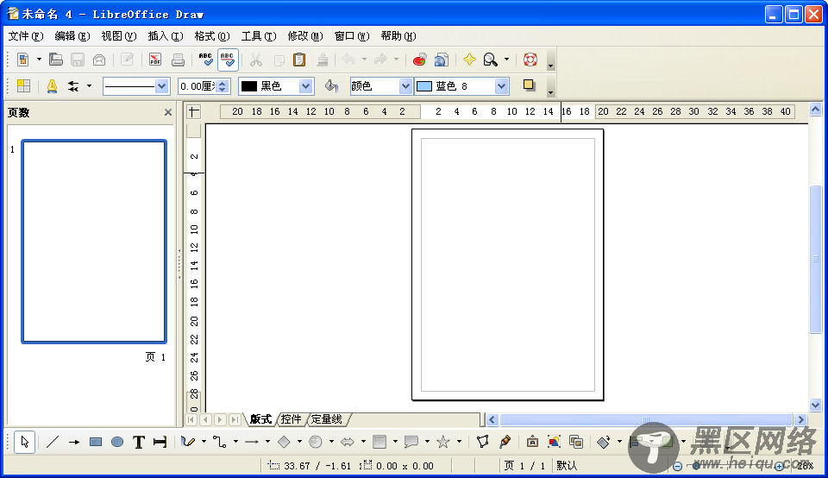The height and width of the screenshot is (478, 828).
Task: Open the 格式 menu
Action: tap(212, 36)
